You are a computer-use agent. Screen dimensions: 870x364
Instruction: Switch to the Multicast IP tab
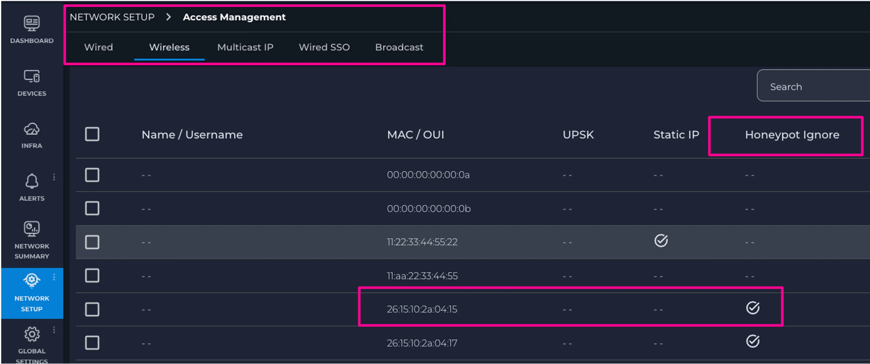pyautogui.click(x=245, y=47)
